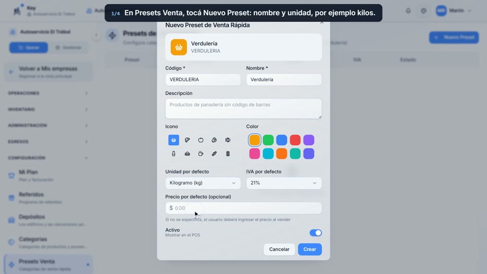Viewport: 487px width, 274px height.
Task: Click Autoservicio El Trébol company name
Action: 45,32
